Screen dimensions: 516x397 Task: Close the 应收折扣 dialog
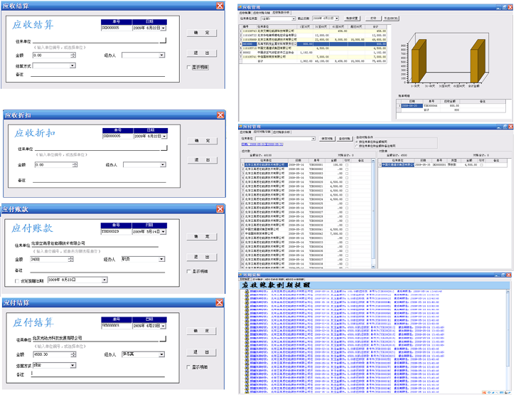220,115
